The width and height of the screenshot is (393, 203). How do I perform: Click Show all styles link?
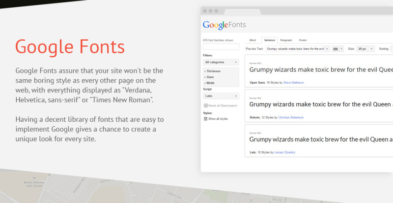[218, 119]
